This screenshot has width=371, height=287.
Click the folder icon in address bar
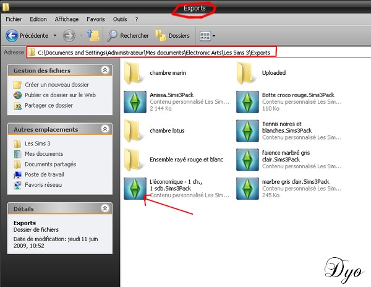32,53
